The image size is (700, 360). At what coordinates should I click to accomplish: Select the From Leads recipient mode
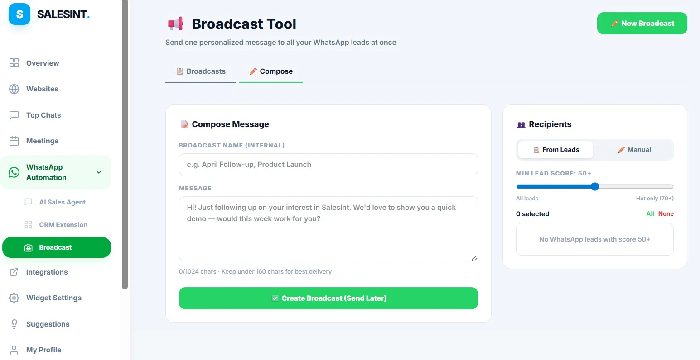555,150
